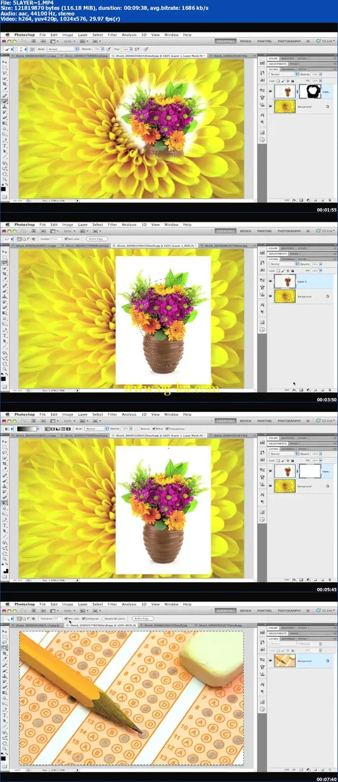This screenshot has height=782, width=338.
Task: Select the Pen tool in the 00:05:45 frame
Action: coord(5,519)
